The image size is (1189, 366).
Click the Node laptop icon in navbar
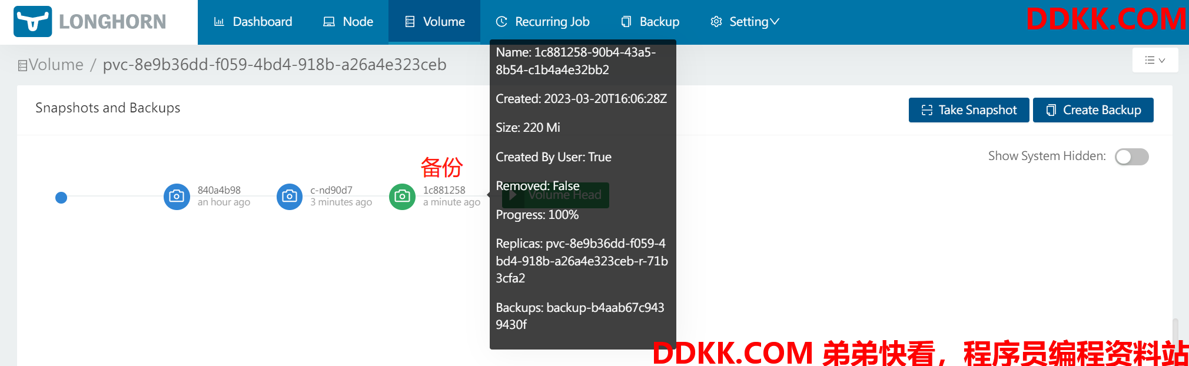[x=329, y=22]
